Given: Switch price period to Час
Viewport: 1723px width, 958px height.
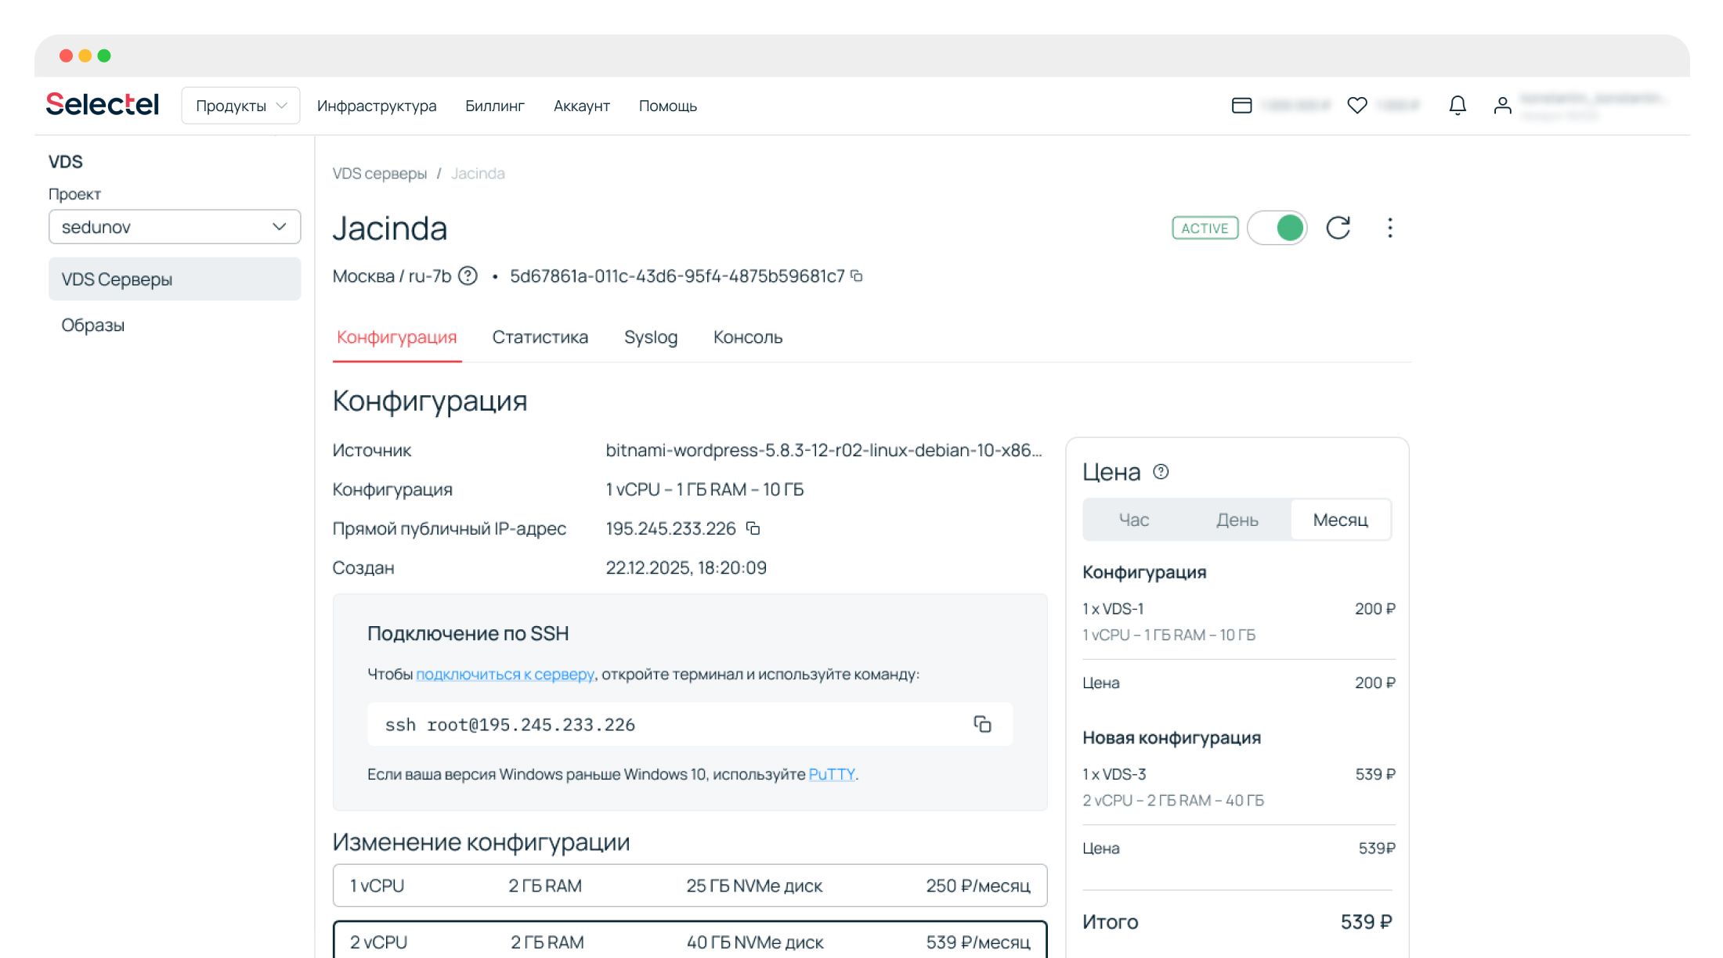Looking at the screenshot, I should point(1133,520).
